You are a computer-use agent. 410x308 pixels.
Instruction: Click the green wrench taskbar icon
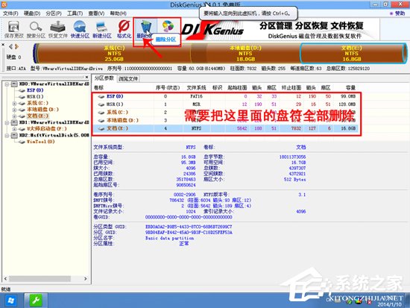click(36, 300)
